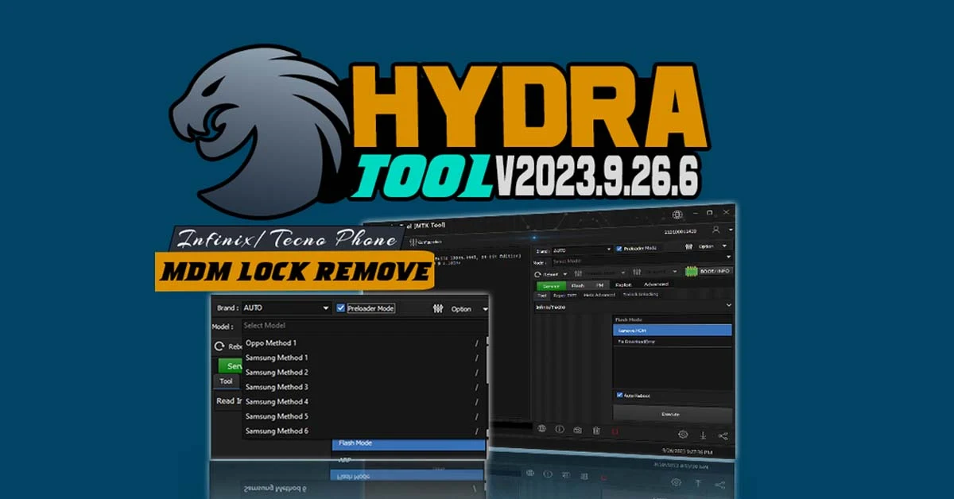Select the Tool sub-tab in rear MTK window

[x=542, y=296]
